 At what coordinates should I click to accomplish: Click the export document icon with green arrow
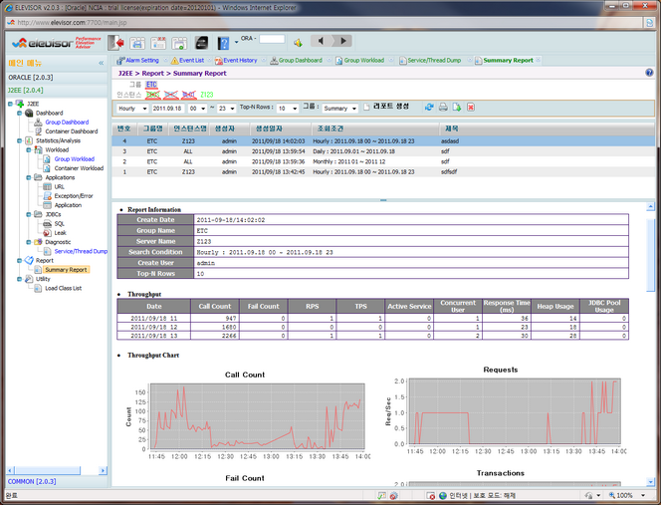click(457, 108)
